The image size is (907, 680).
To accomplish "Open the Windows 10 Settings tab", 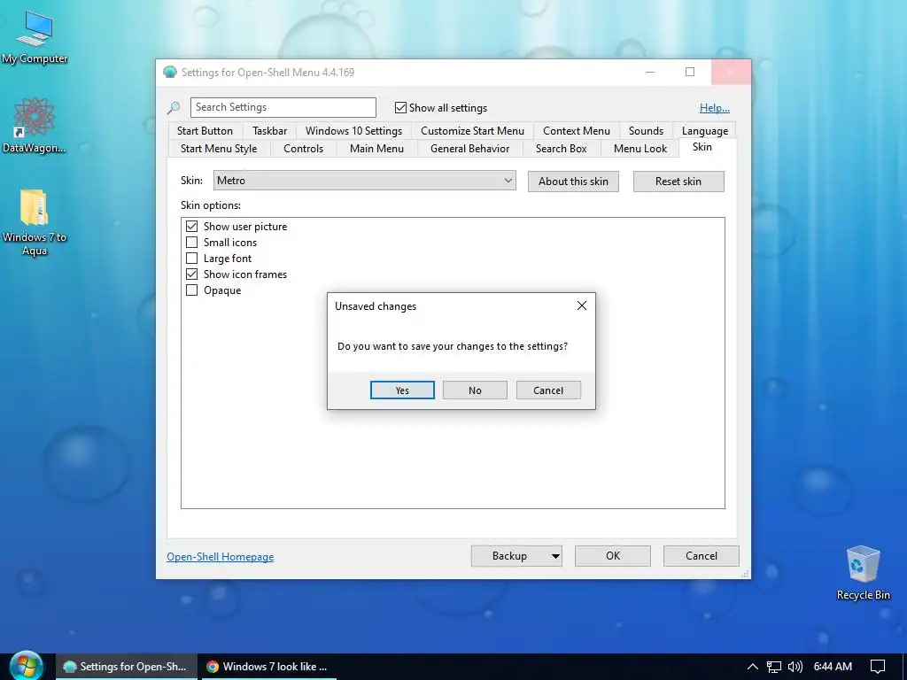I will (x=353, y=131).
